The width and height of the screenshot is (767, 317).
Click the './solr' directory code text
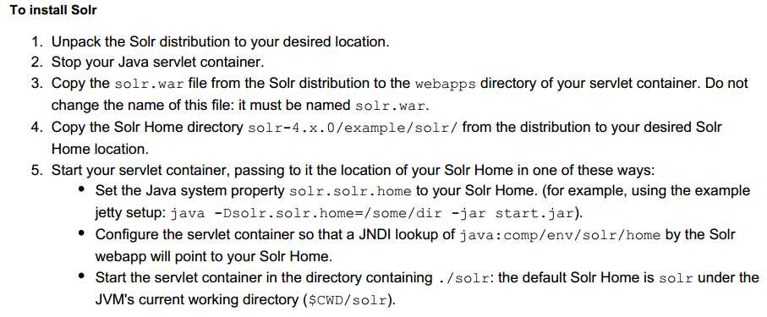tap(464, 278)
